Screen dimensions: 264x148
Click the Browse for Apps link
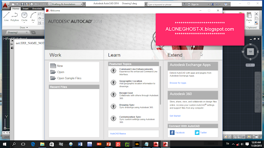coord(178,83)
